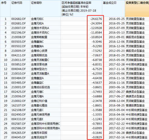The image size is (149, 140).
Task: Click the 金鹰技术领先A row name
Action: coord(40,28)
